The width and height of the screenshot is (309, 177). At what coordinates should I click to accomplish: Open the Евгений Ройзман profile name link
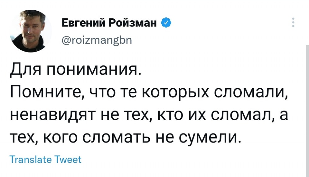(110, 23)
